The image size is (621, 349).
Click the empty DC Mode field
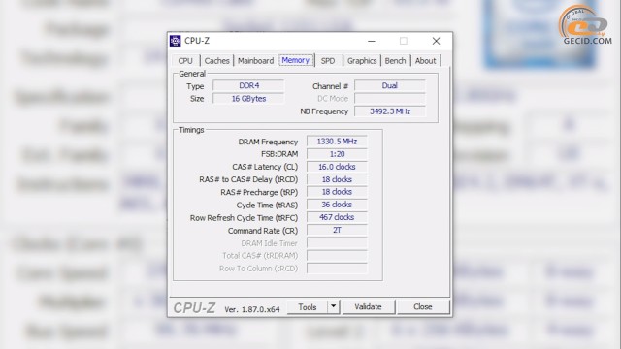[x=390, y=99]
